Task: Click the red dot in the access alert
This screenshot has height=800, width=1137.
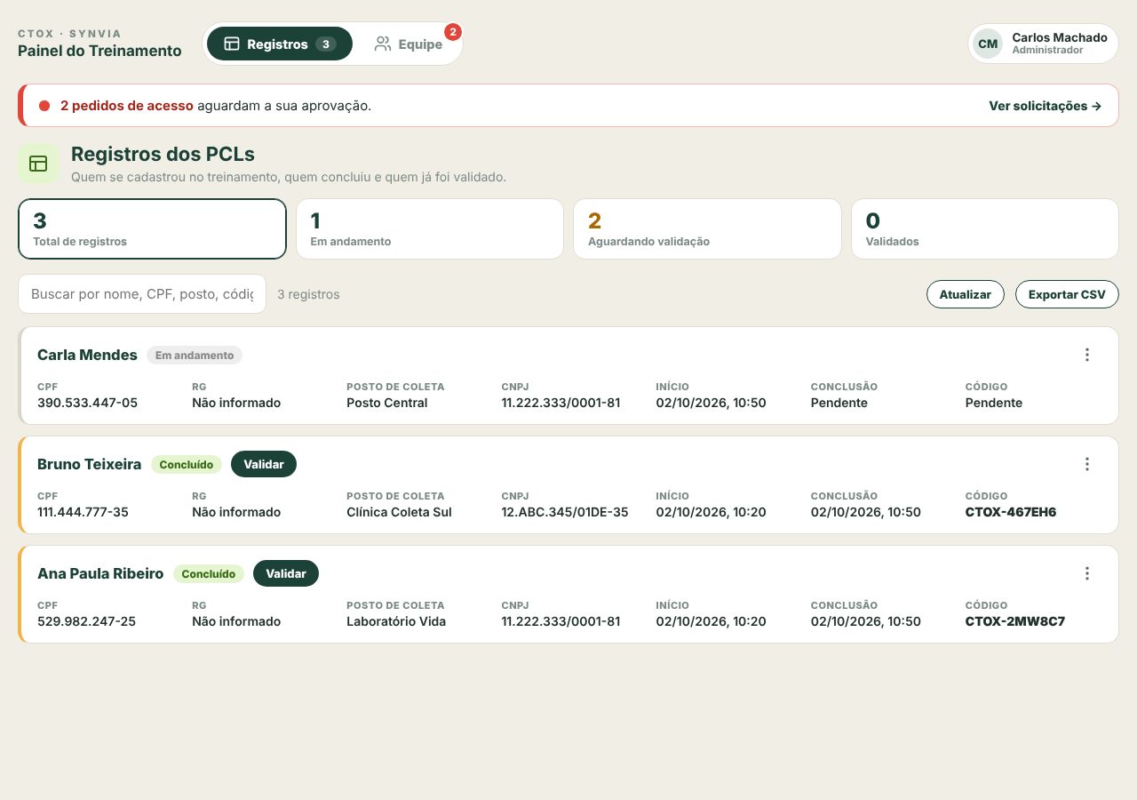Action: pyautogui.click(x=44, y=106)
